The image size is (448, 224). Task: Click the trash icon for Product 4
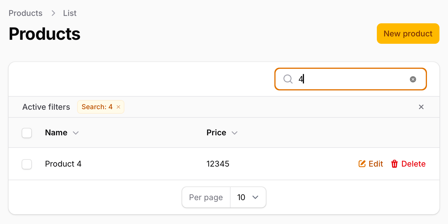[x=394, y=164]
